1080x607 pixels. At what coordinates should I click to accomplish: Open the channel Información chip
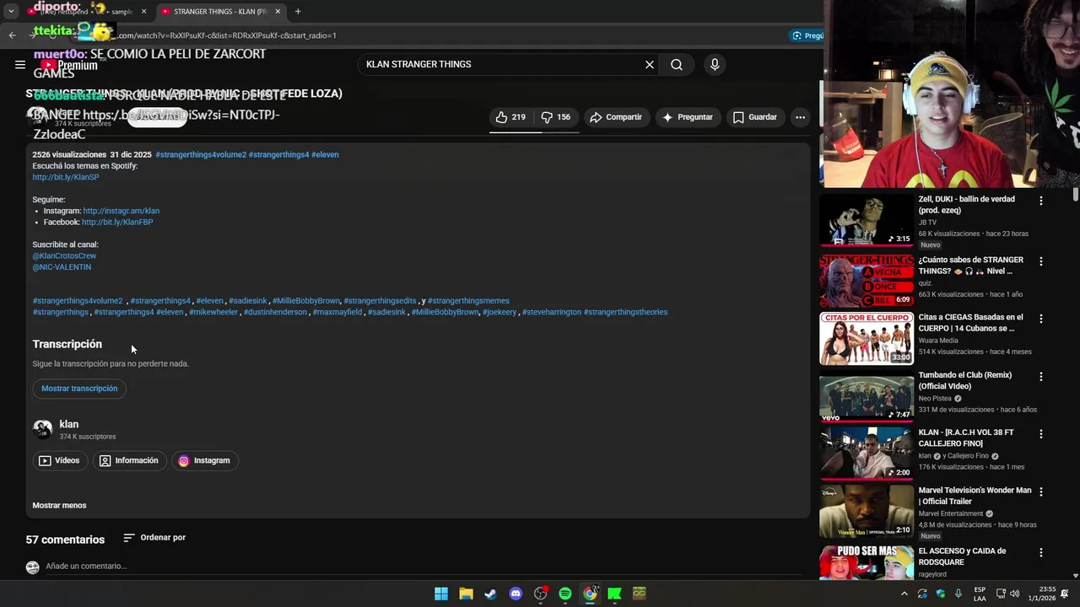tap(128, 460)
